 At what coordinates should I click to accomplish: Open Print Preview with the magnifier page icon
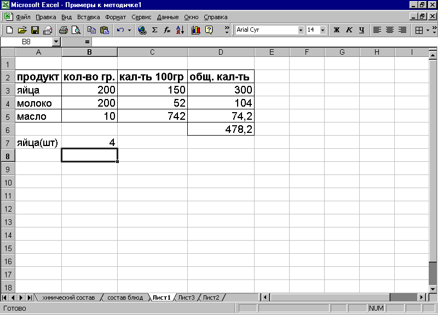(x=76, y=30)
